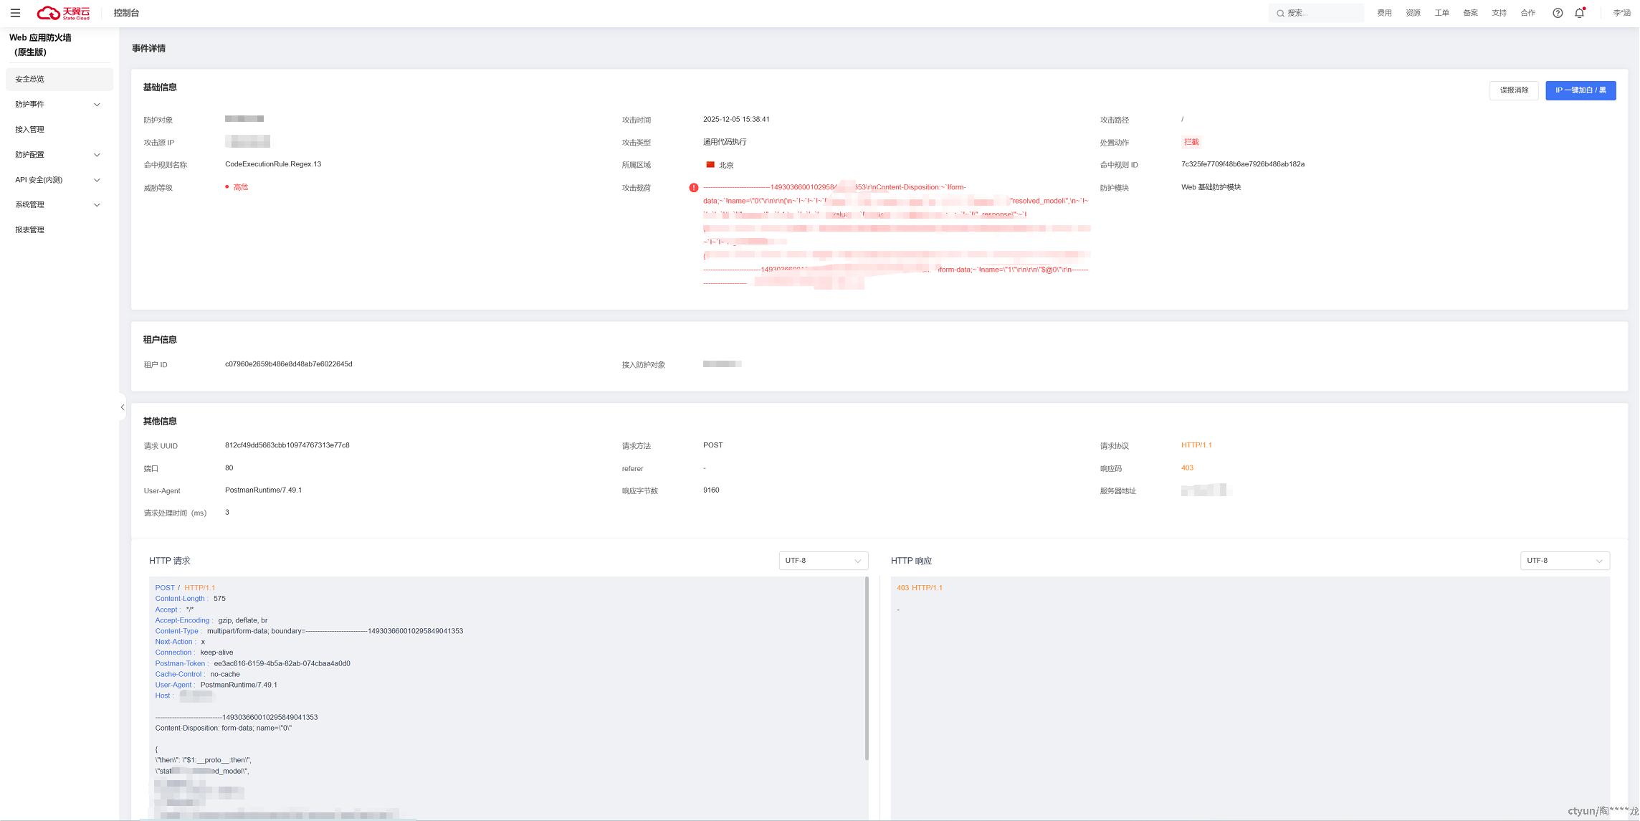Select 安全总览 in the sidebar

(x=30, y=80)
